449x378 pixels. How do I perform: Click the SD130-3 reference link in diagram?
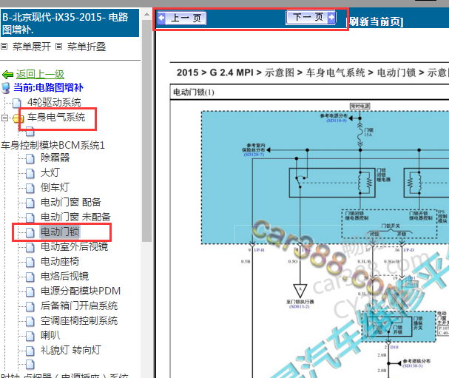412,366
